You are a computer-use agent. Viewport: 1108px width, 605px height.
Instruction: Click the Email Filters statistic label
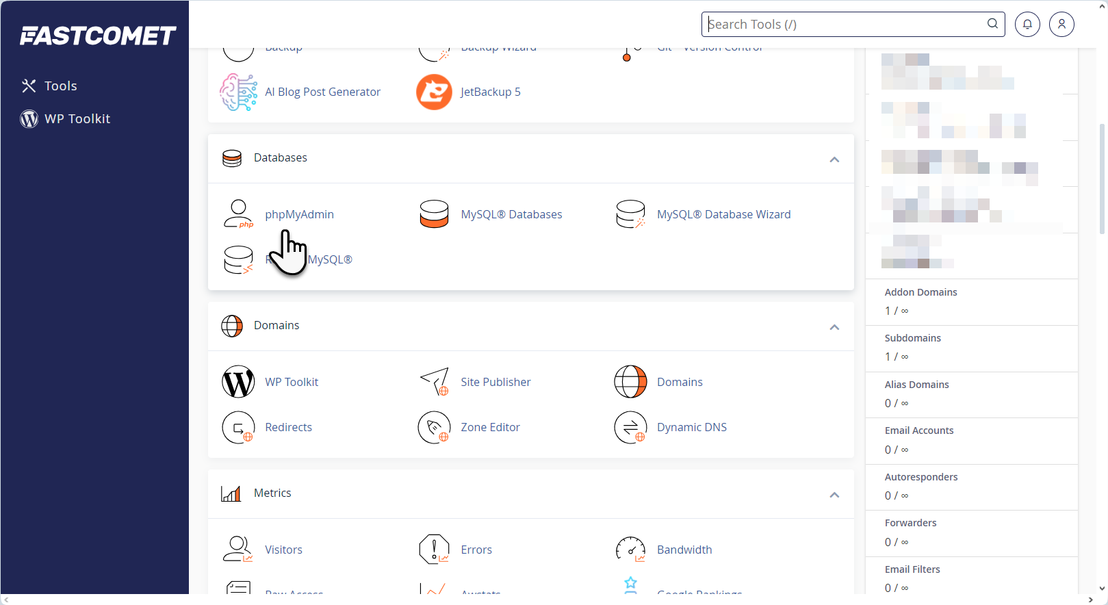[912, 569]
